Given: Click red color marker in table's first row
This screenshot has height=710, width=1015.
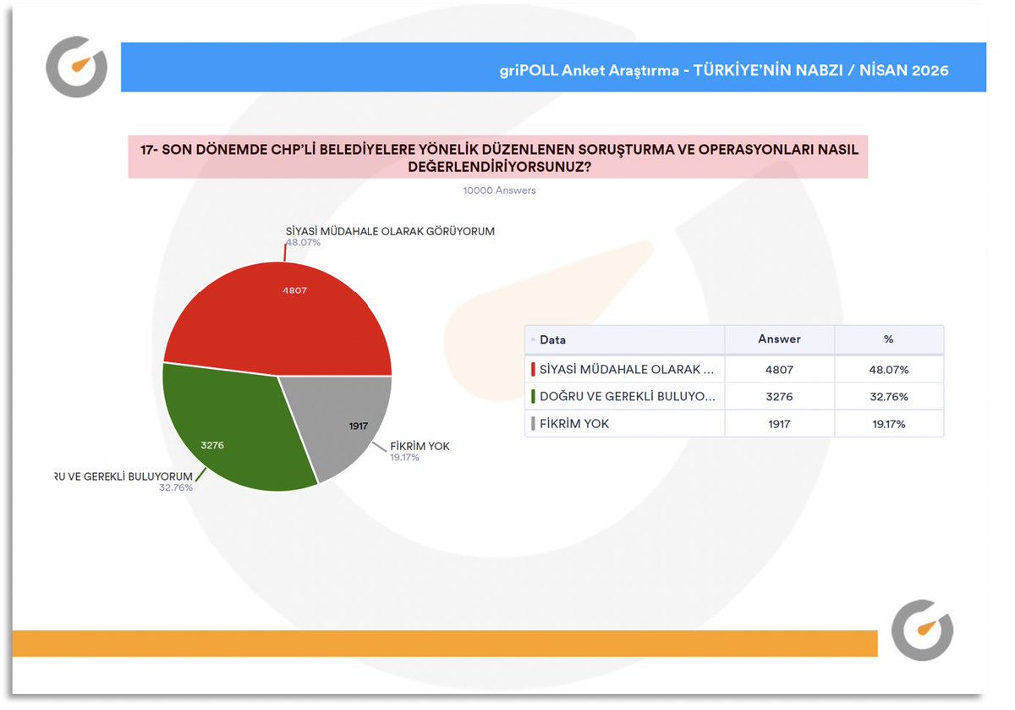Looking at the screenshot, I should [533, 370].
